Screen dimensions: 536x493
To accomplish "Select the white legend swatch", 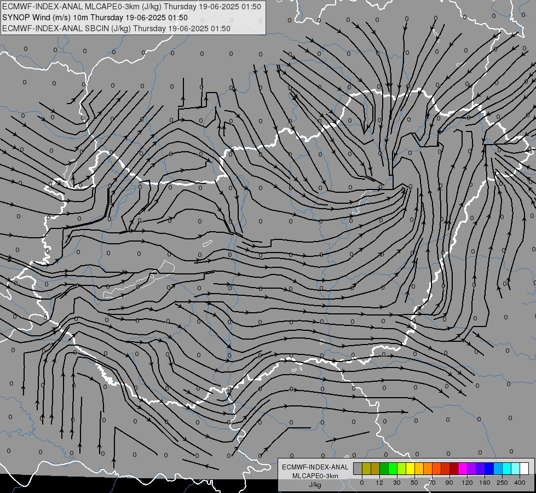I will tap(524, 469).
